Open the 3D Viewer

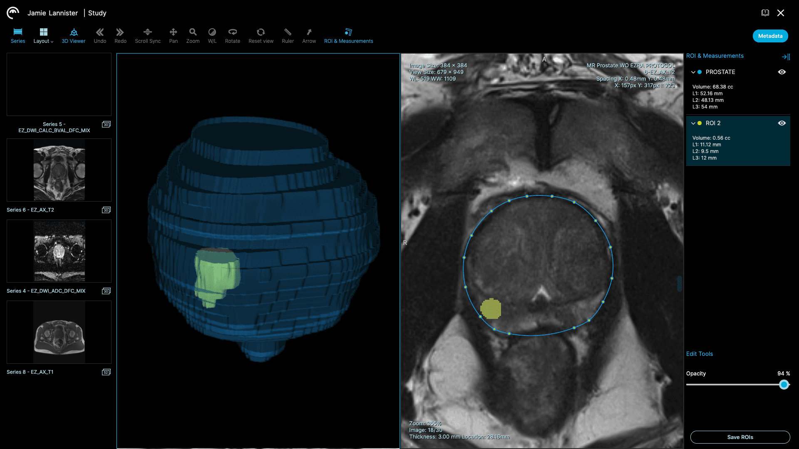coord(73,35)
